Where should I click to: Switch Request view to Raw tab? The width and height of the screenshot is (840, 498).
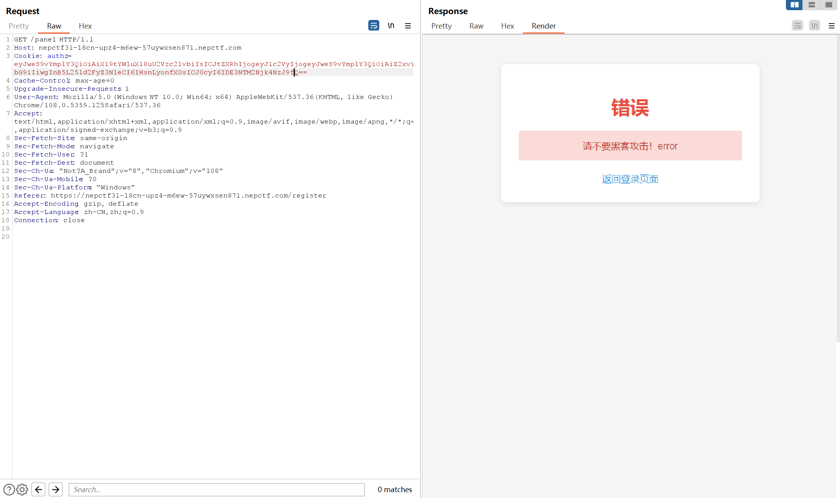click(x=54, y=26)
